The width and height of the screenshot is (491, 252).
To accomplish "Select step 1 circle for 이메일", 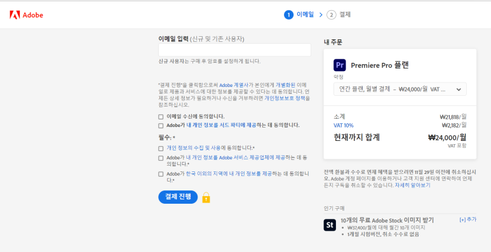I will (x=288, y=15).
